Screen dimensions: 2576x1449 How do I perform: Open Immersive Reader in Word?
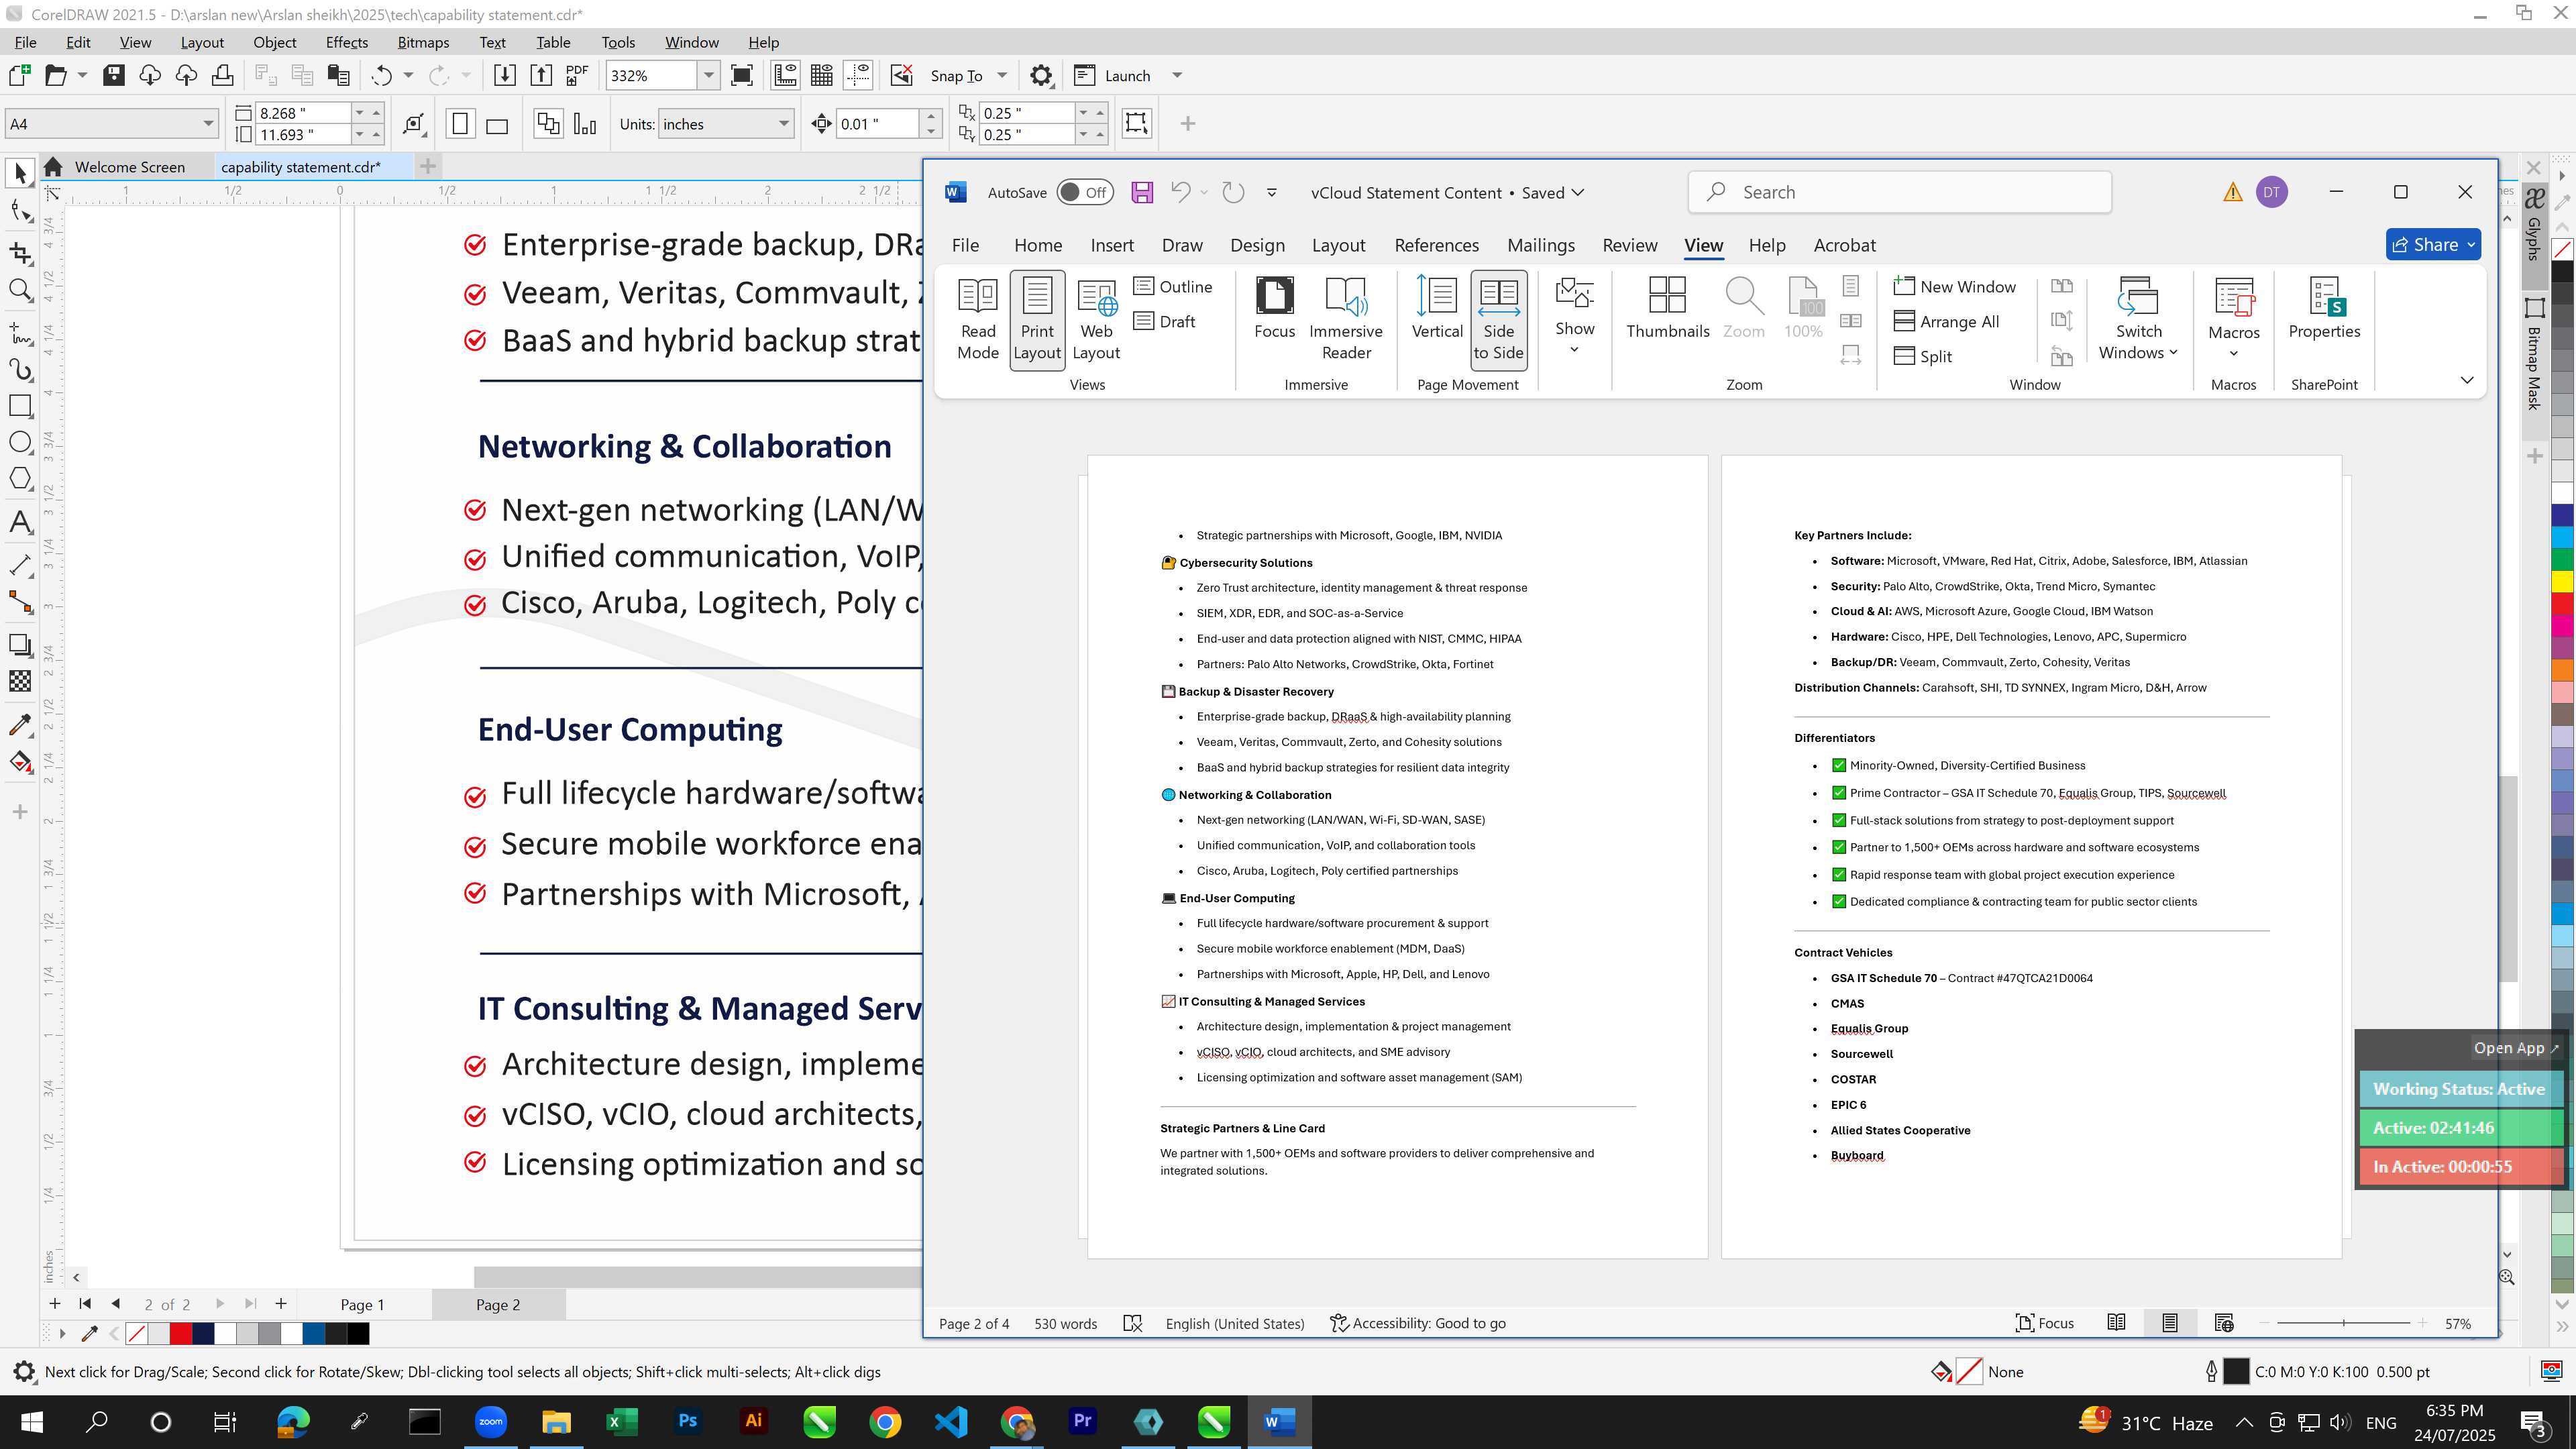point(1346,319)
